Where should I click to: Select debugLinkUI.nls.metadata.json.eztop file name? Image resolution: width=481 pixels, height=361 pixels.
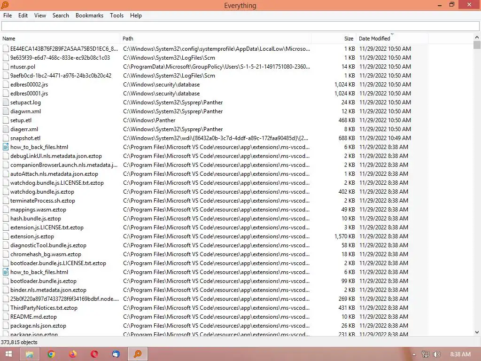(x=56, y=156)
